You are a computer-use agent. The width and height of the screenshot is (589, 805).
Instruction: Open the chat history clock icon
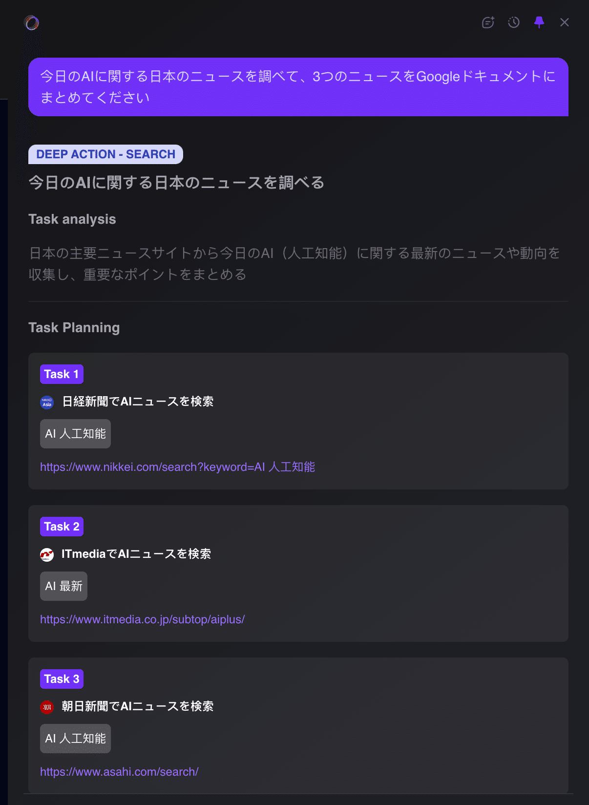tap(514, 22)
